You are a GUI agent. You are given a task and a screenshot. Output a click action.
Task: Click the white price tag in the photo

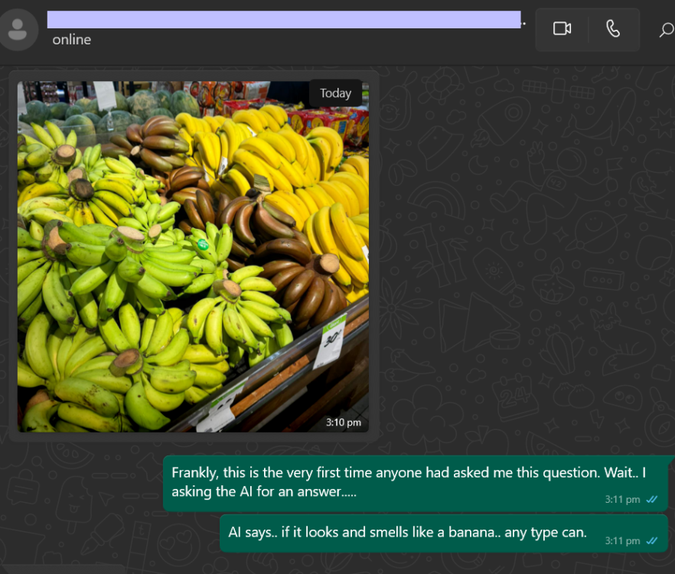pos(330,340)
